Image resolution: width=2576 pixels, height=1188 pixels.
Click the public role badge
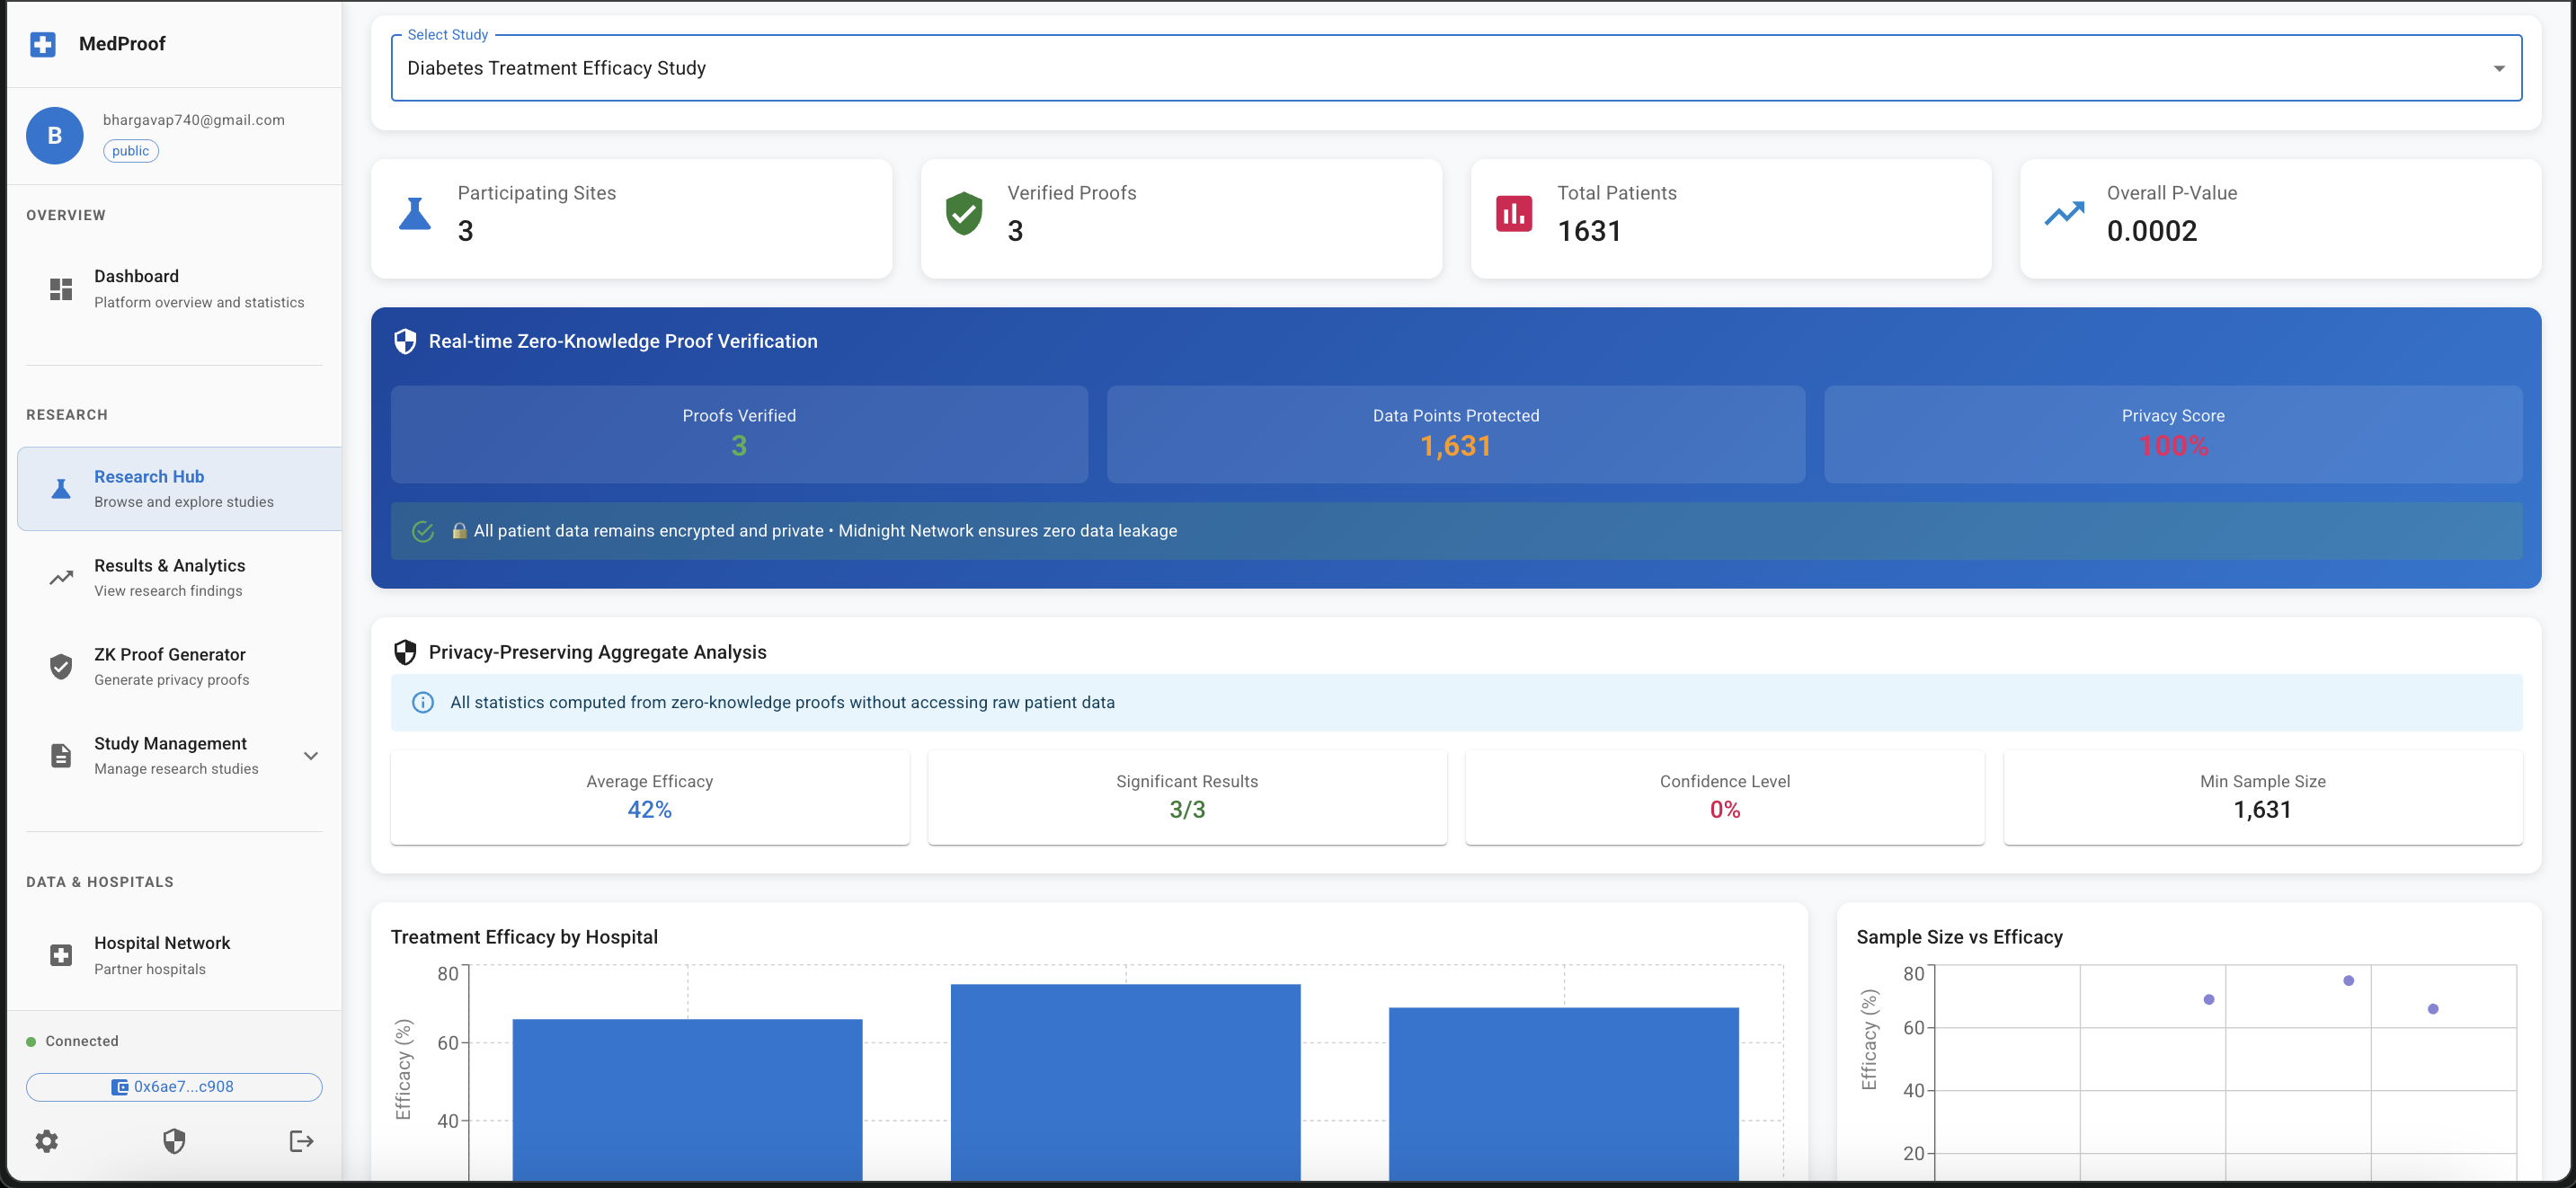point(130,151)
